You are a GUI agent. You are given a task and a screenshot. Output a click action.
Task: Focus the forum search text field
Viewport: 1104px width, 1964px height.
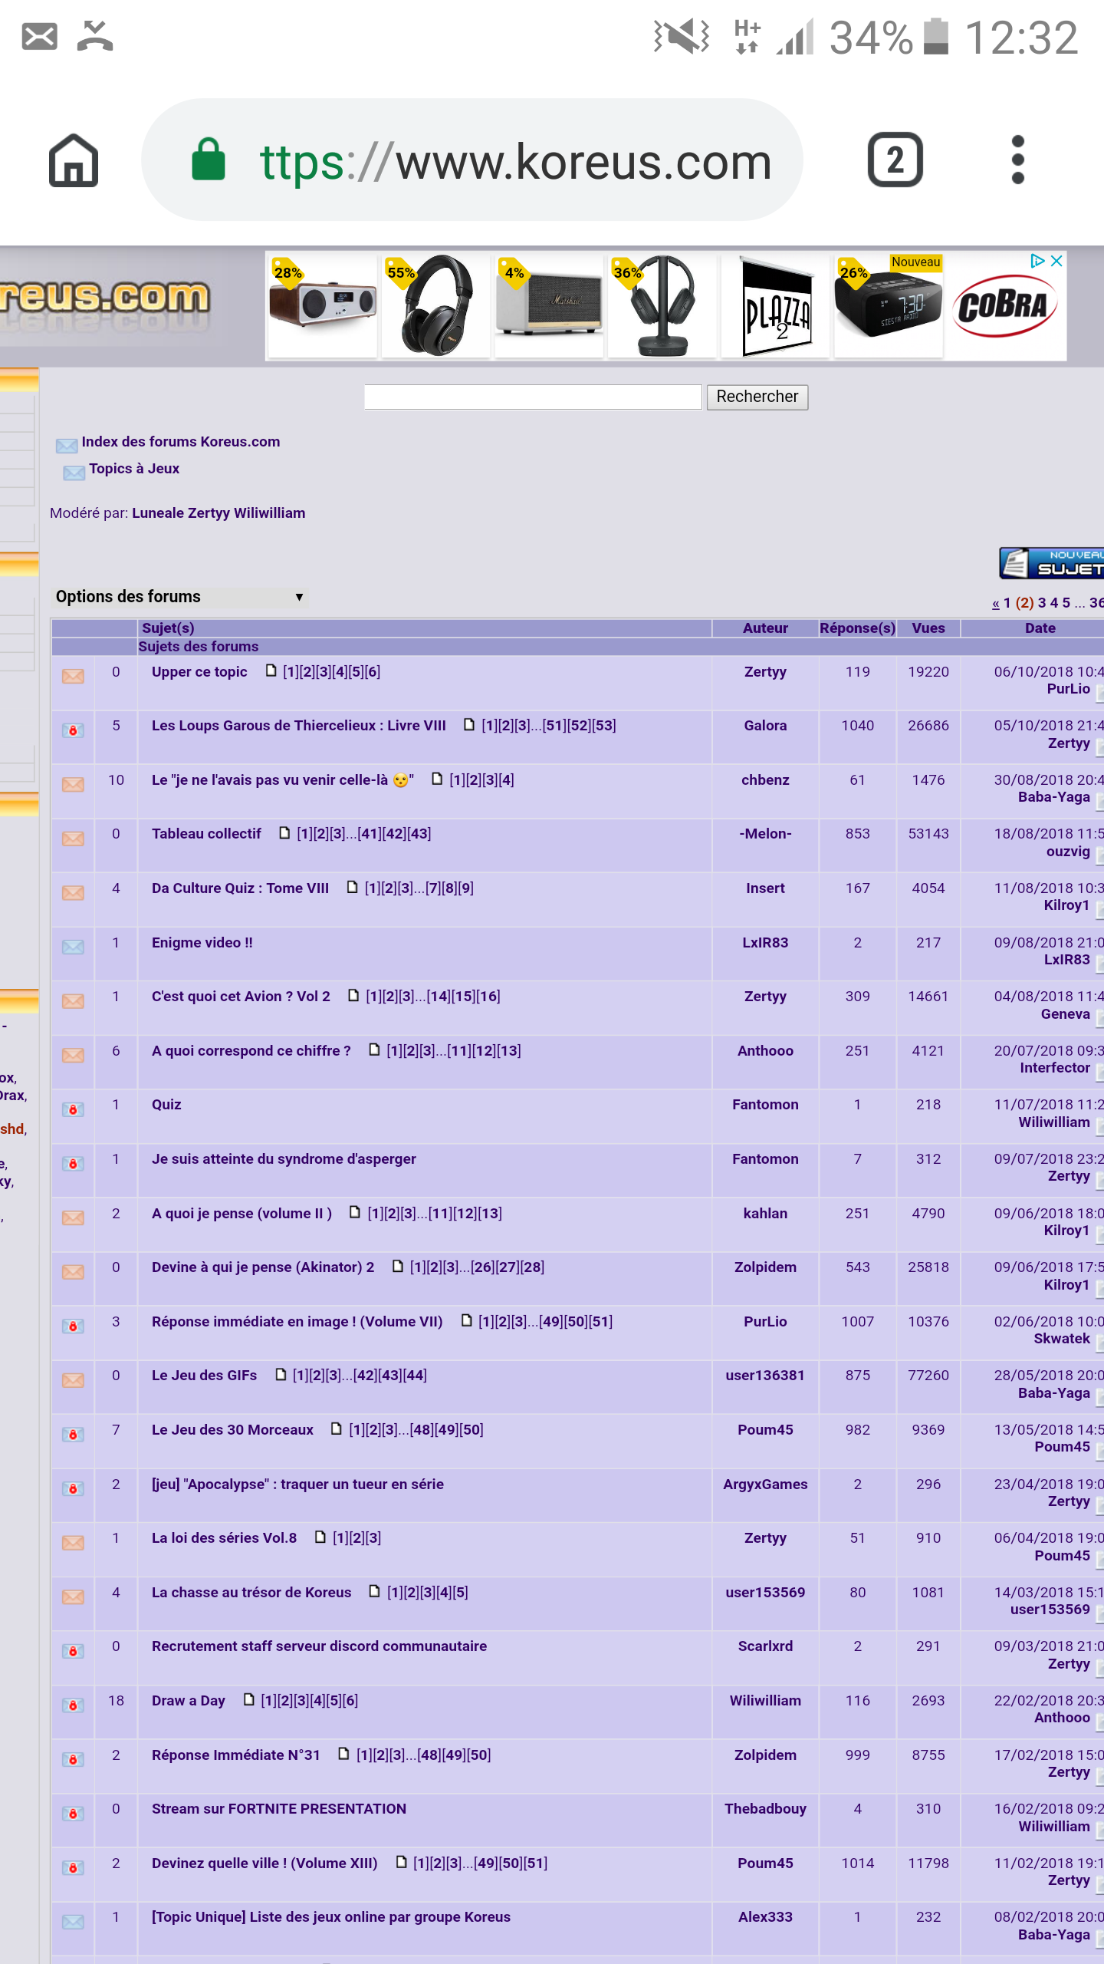point(533,397)
